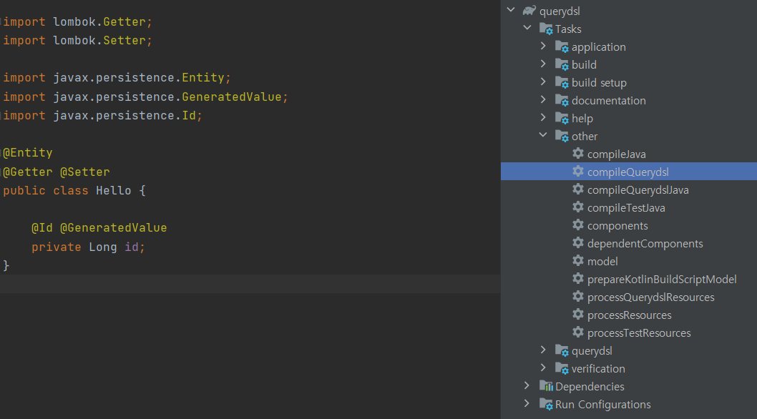Click the Dependencies chart icon
This screenshot has height=419, width=757.
pyautogui.click(x=546, y=386)
